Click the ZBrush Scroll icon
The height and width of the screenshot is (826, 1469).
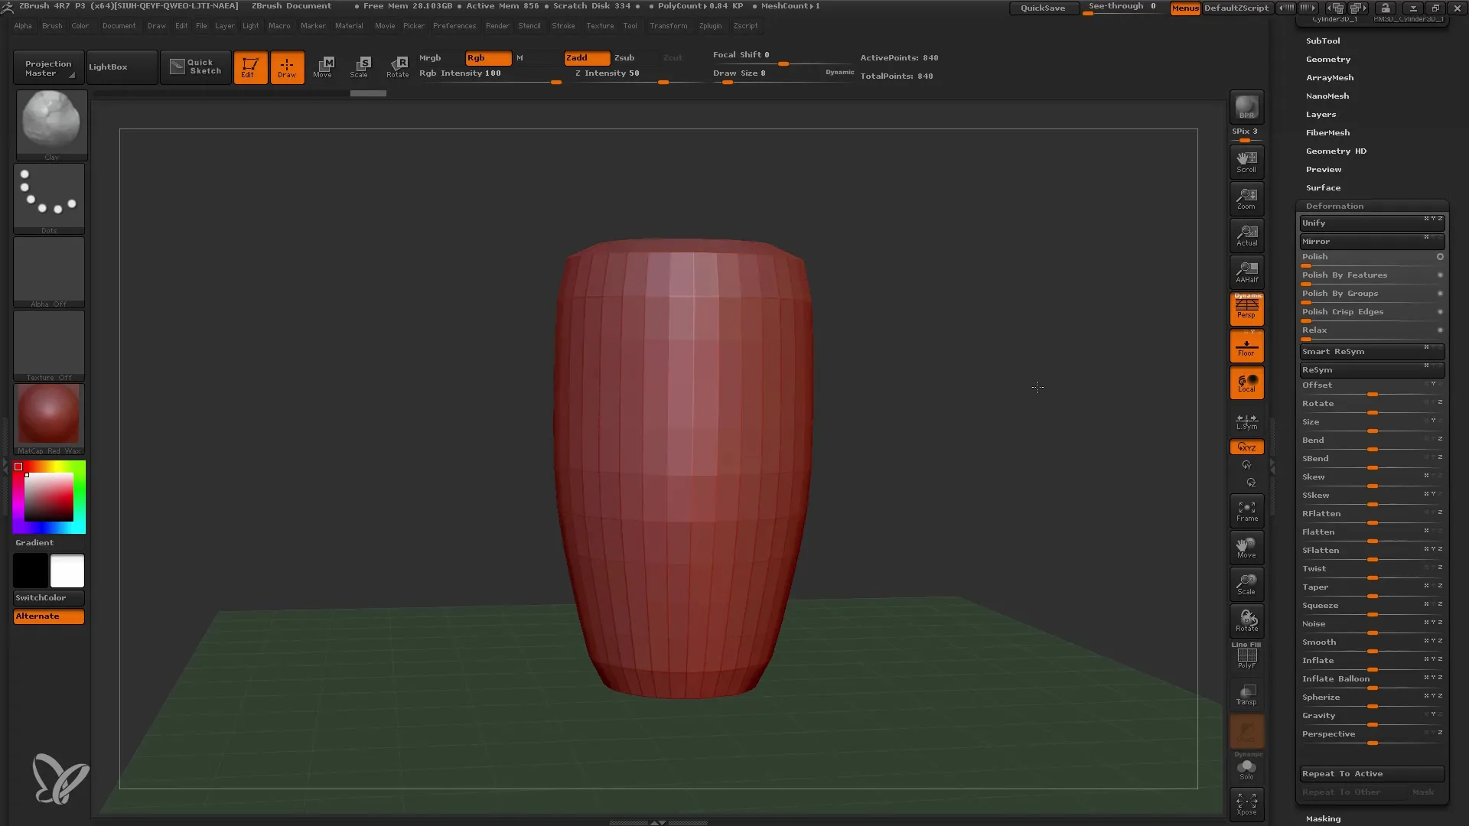pos(1248,161)
